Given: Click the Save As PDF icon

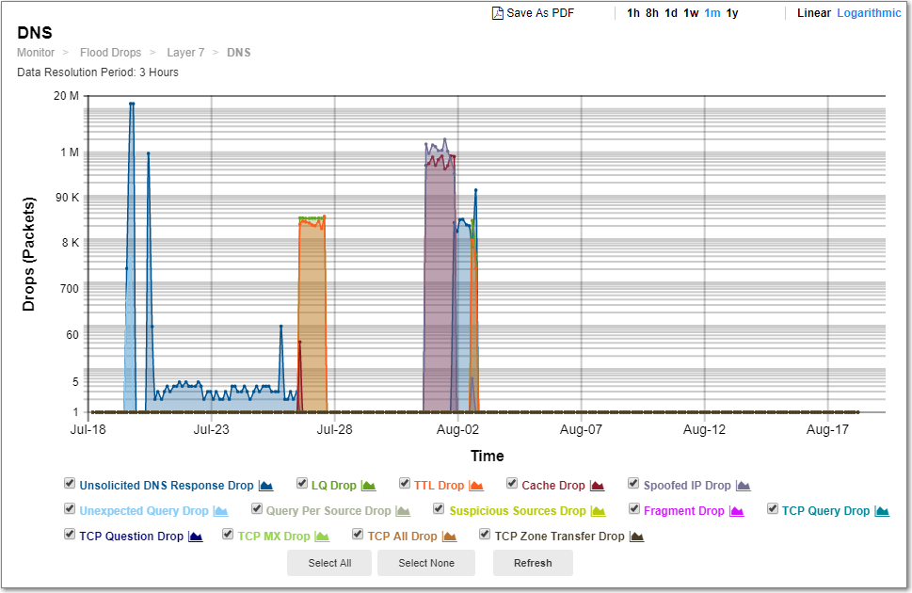Looking at the screenshot, I should 496,12.
